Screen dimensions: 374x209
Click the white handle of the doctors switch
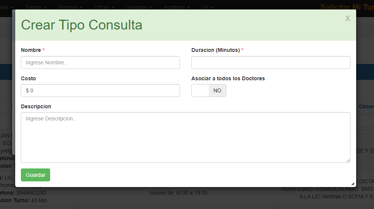pos(200,91)
